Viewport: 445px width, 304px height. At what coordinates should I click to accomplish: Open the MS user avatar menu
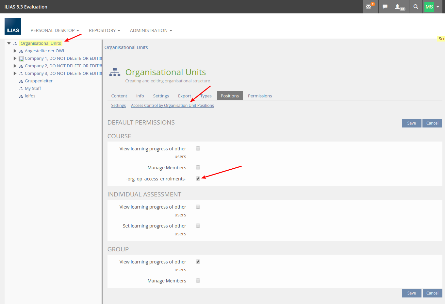click(432, 7)
